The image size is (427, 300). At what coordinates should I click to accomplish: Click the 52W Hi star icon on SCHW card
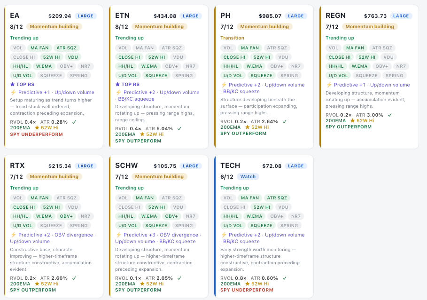pos(142,284)
